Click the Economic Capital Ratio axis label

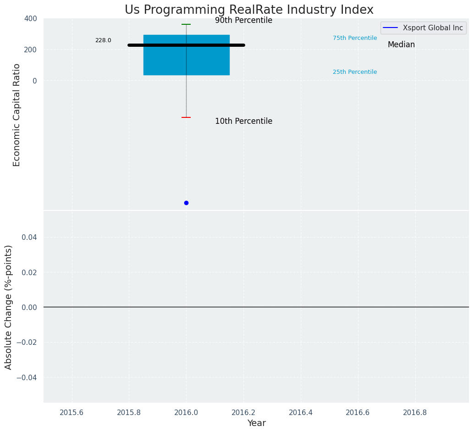tap(17, 115)
